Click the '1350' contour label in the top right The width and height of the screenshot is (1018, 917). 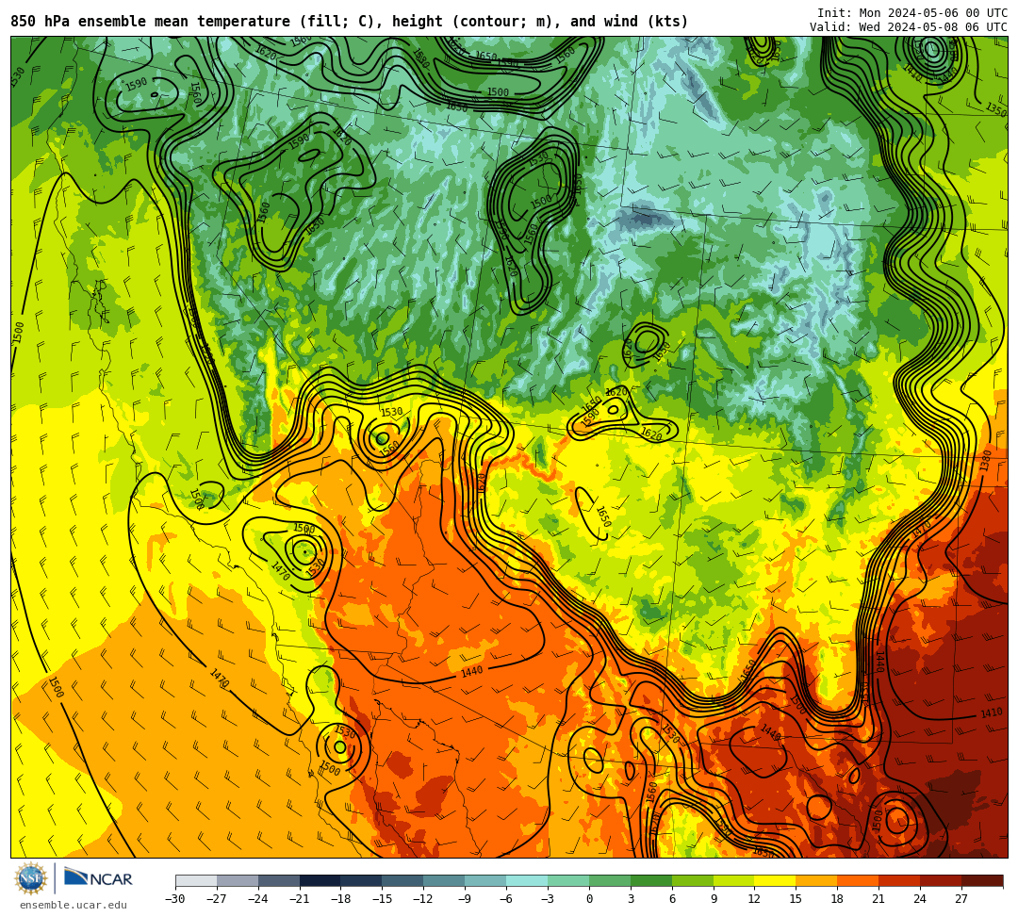point(996,109)
